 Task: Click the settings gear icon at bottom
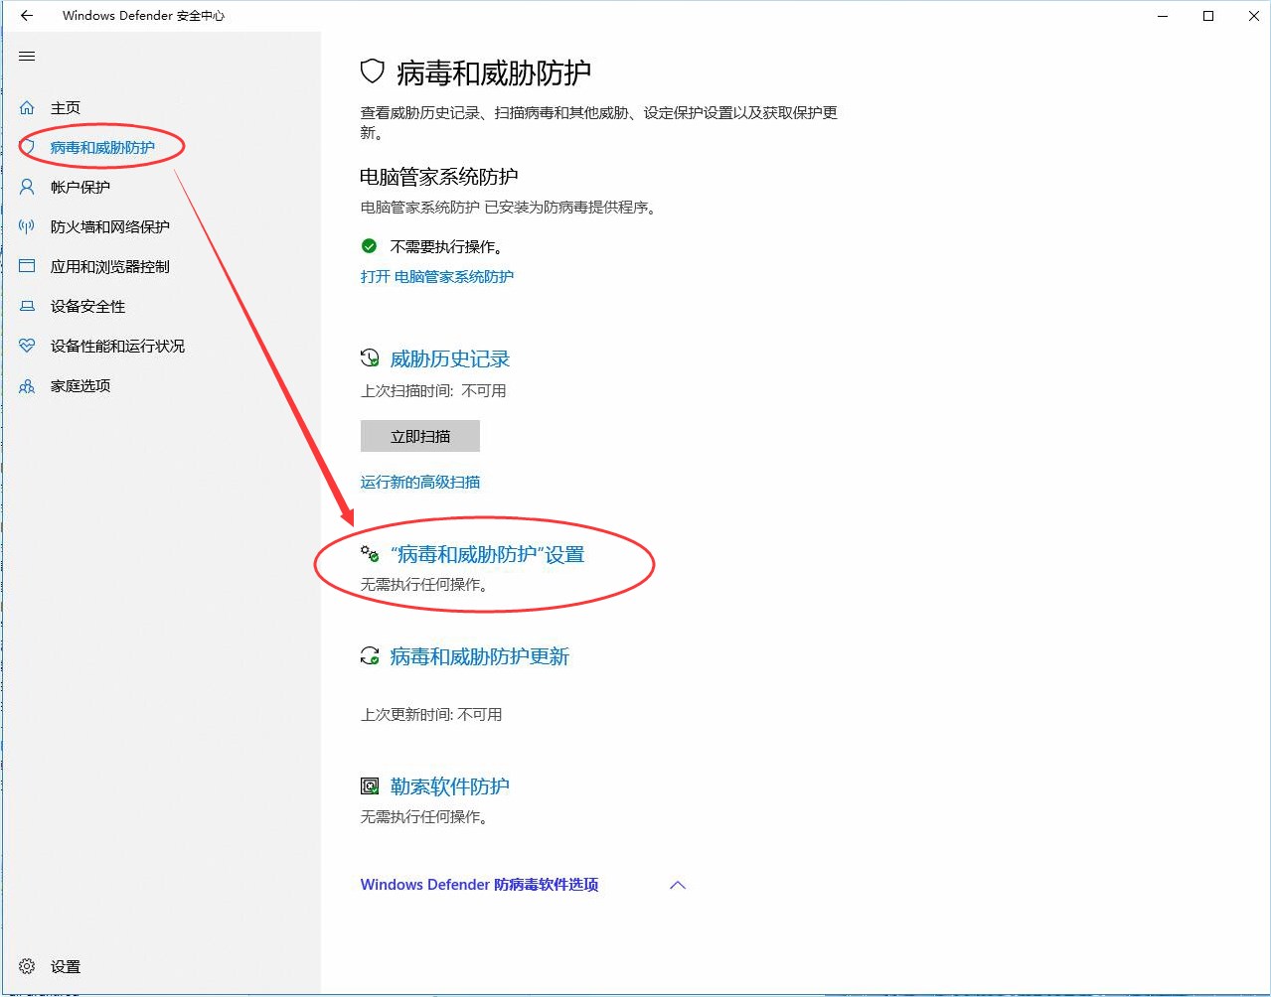click(27, 966)
